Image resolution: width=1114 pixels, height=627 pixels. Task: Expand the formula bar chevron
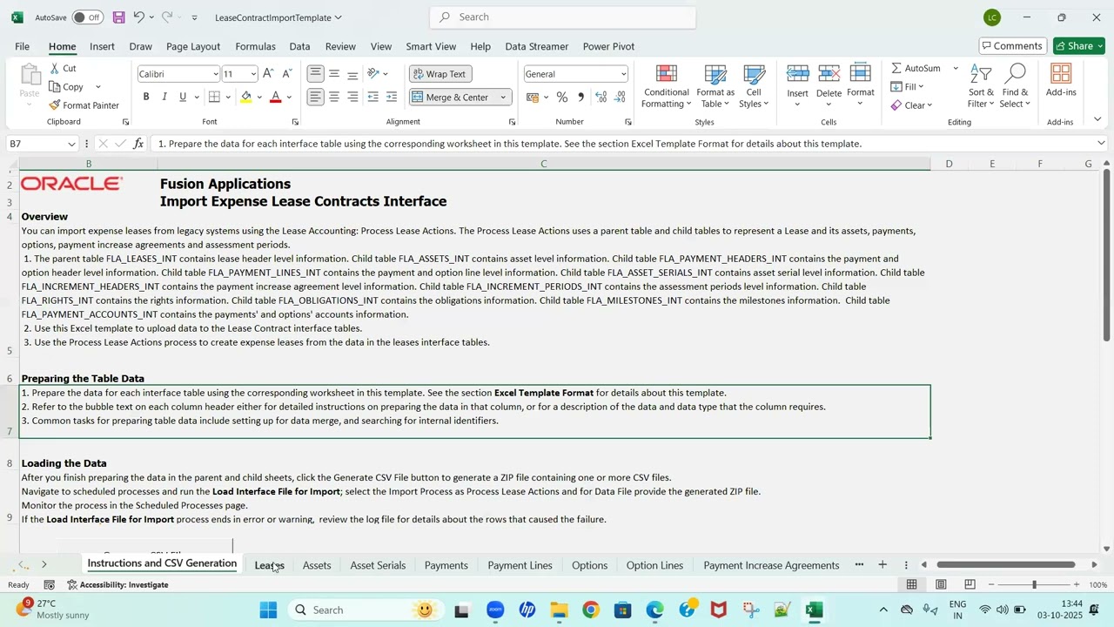[x=1101, y=144]
